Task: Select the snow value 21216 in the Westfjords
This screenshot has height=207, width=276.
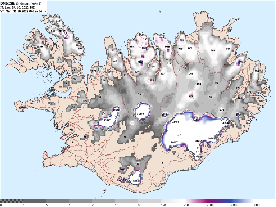Action: [62, 31]
